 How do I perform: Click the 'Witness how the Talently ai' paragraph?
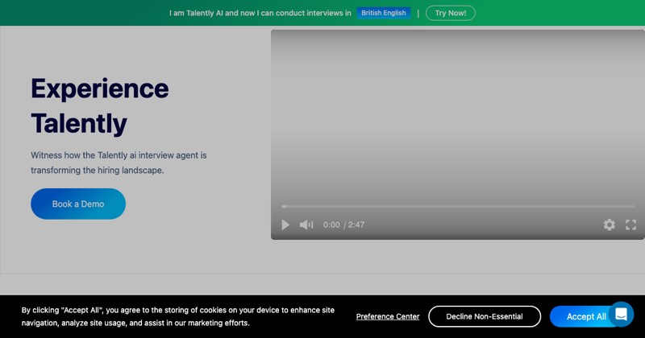119,163
